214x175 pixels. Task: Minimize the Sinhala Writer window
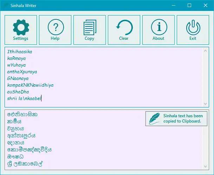pyautogui.click(x=174, y=5)
